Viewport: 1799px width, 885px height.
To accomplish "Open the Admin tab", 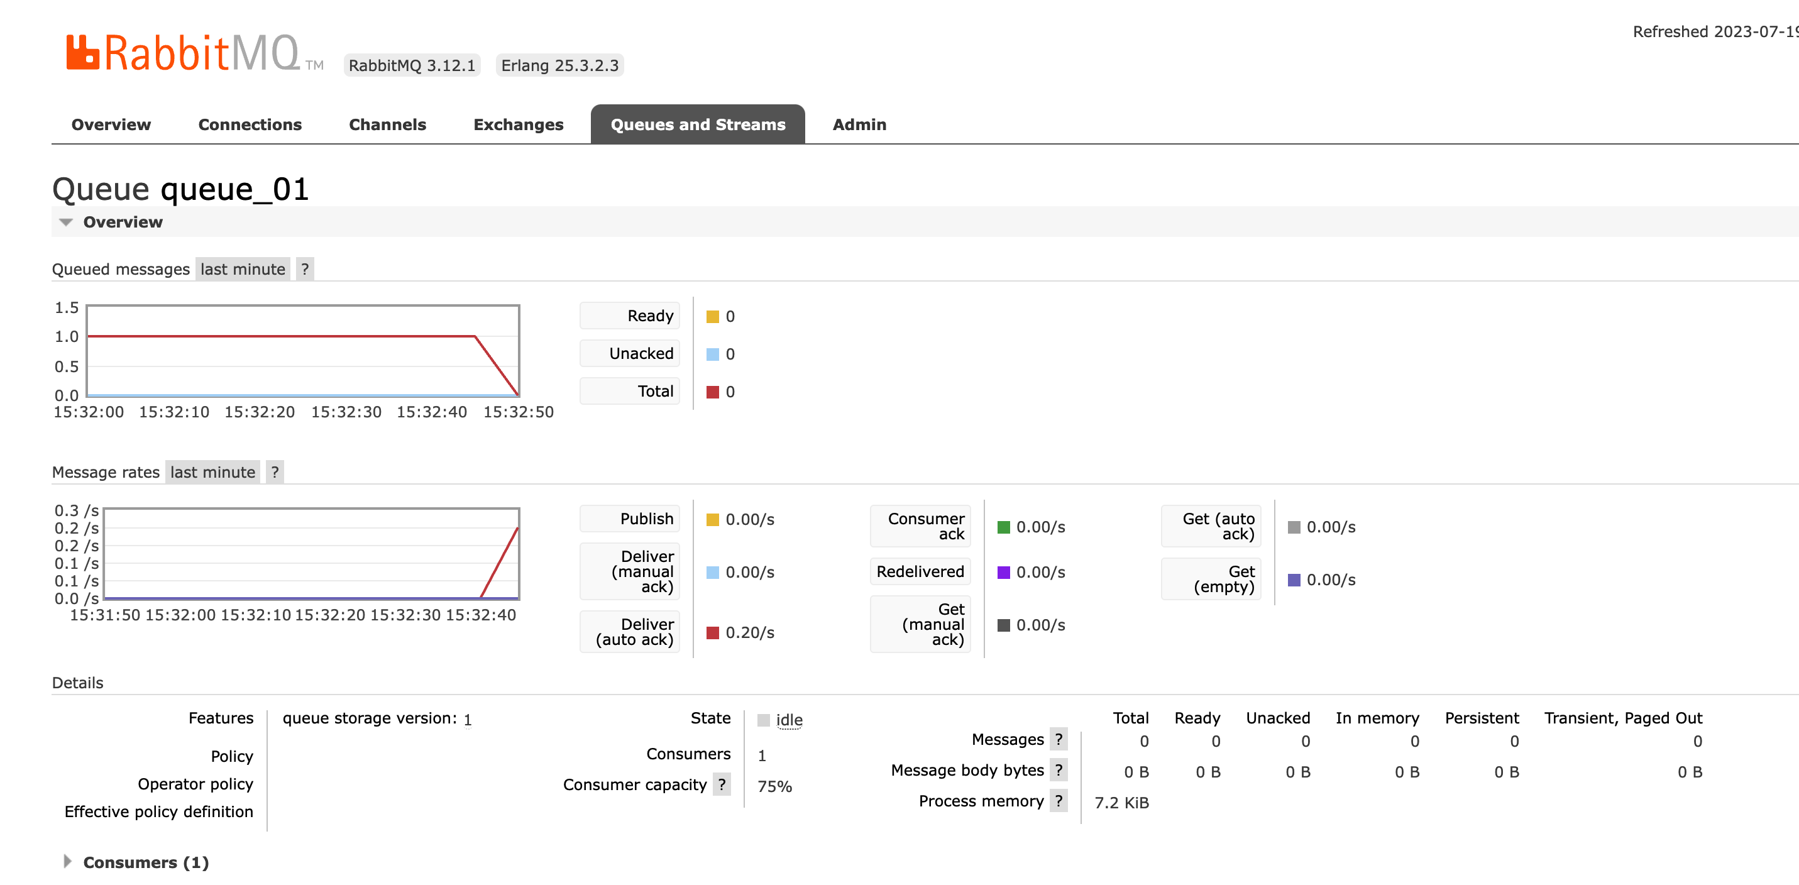I will pos(859,124).
